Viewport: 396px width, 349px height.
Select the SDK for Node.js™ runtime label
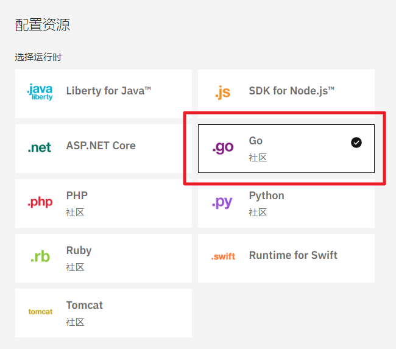coord(292,91)
